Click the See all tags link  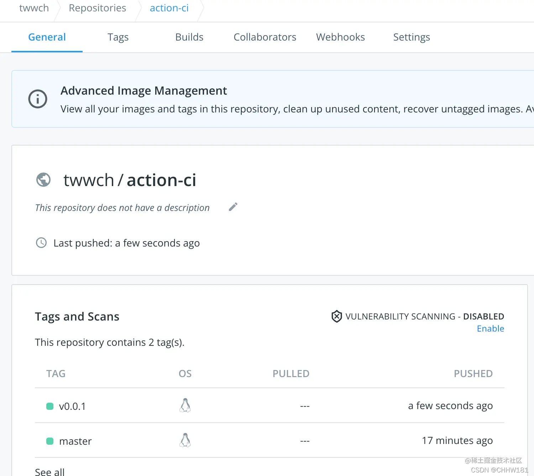coord(50,472)
